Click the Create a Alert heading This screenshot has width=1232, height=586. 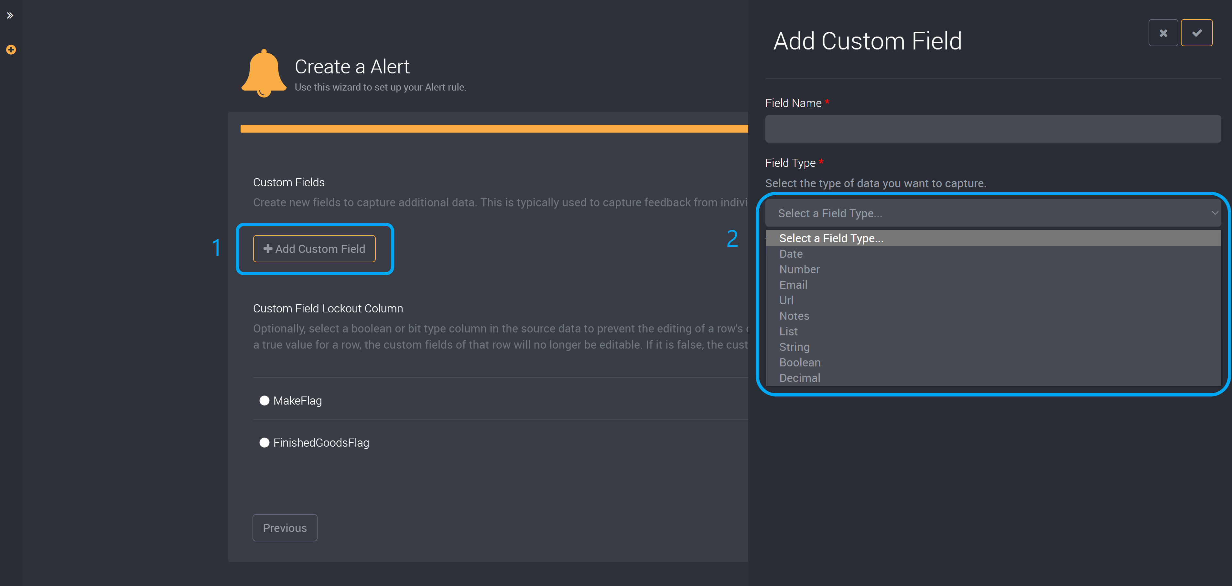(352, 67)
